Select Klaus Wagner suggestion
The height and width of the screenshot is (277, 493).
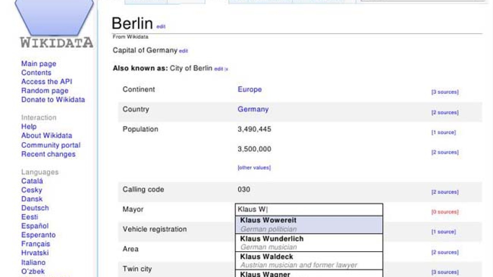click(x=309, y=274)
